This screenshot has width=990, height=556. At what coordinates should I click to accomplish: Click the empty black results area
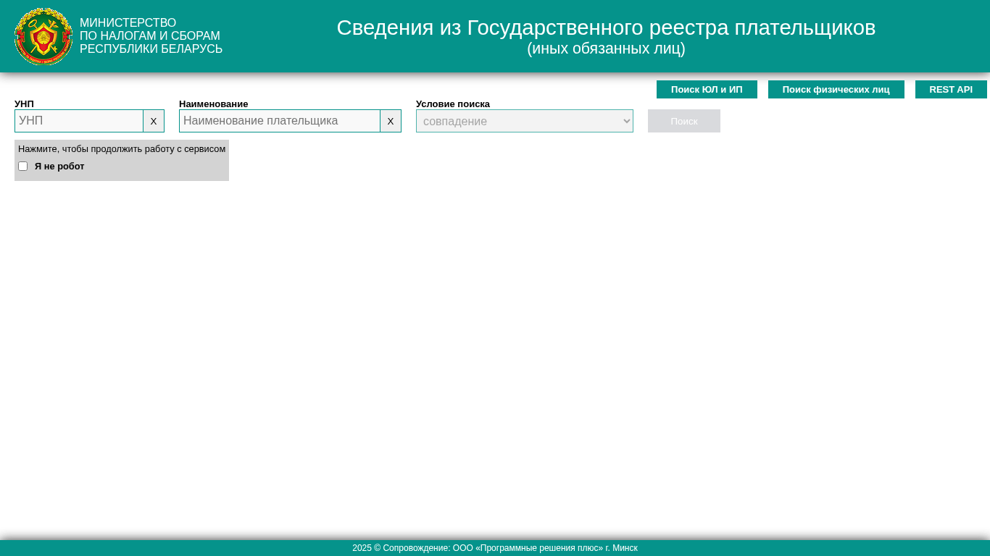[x=495, y=347]
